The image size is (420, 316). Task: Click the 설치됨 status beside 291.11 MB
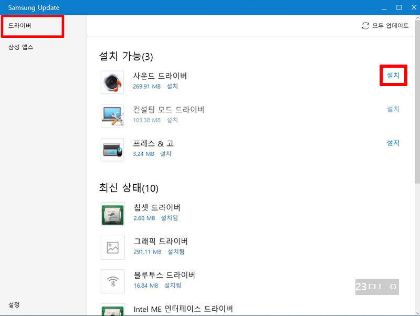(176, 252)
